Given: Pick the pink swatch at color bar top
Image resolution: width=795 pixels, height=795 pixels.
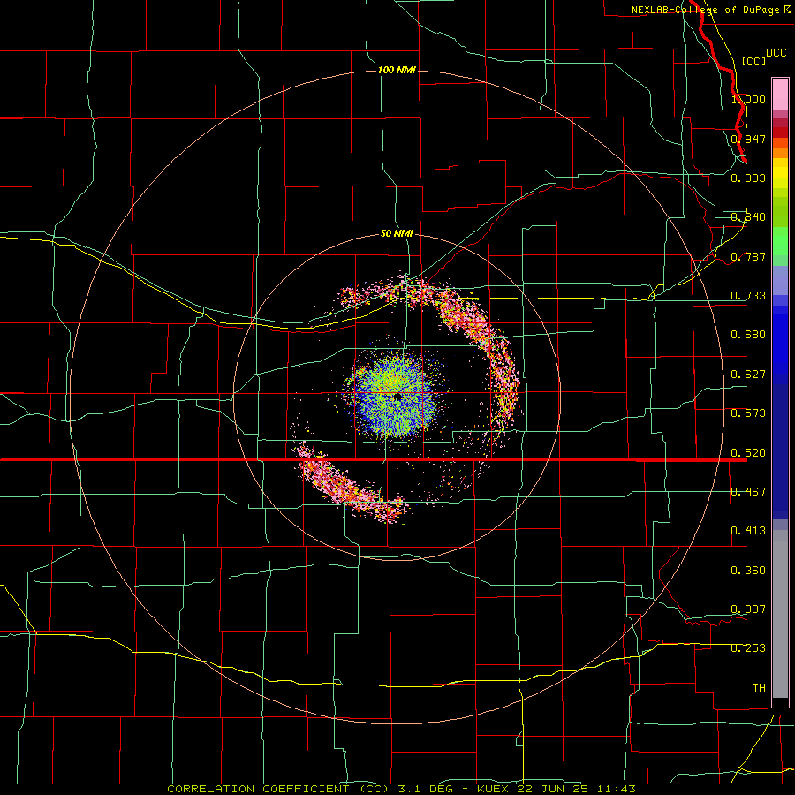Looking at the screenshot, I should point(780,95).
